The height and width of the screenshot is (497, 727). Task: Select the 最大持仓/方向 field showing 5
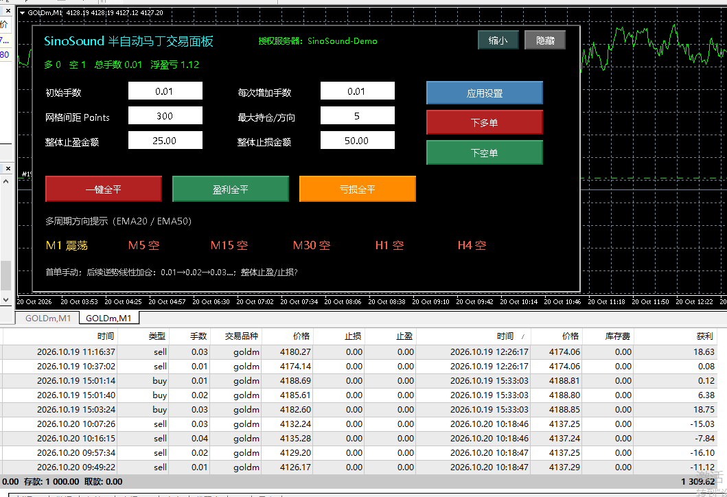(x=358, y=115)
